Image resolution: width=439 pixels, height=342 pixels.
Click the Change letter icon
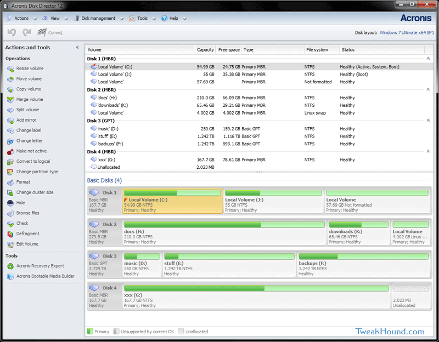10,141
